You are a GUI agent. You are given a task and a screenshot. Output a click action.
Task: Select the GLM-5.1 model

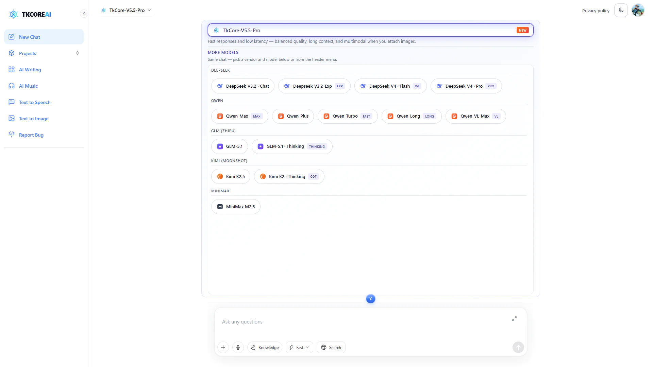(x=230, y=146)
